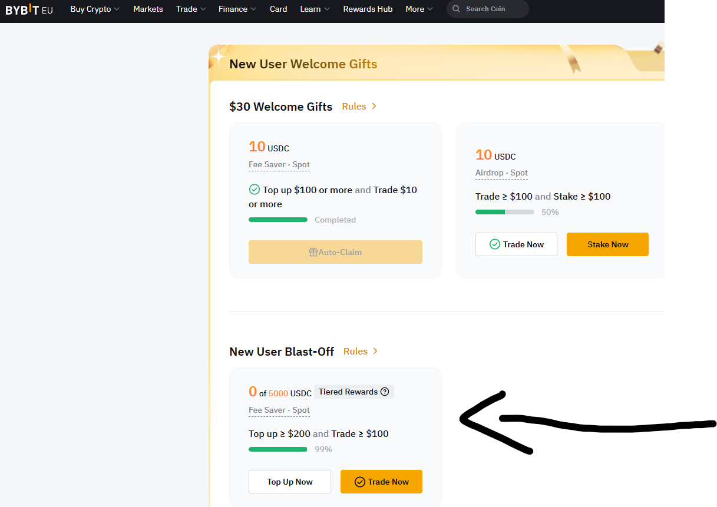Image resolution: width=717 pixels, height=507 pixels.
Task: Click the Top Up Now button
Action: click(x=290, y=482)
